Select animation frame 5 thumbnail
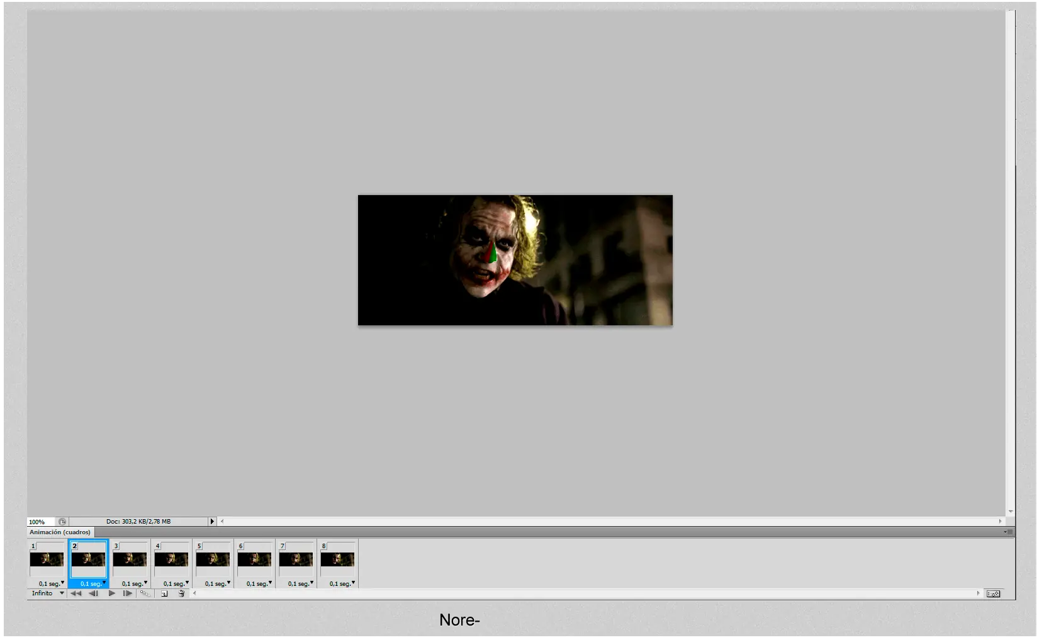The image size is (1044, 640). 213,559
